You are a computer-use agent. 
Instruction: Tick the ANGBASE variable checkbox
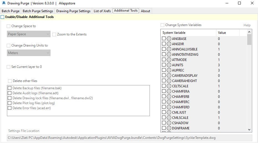(164, 39)
